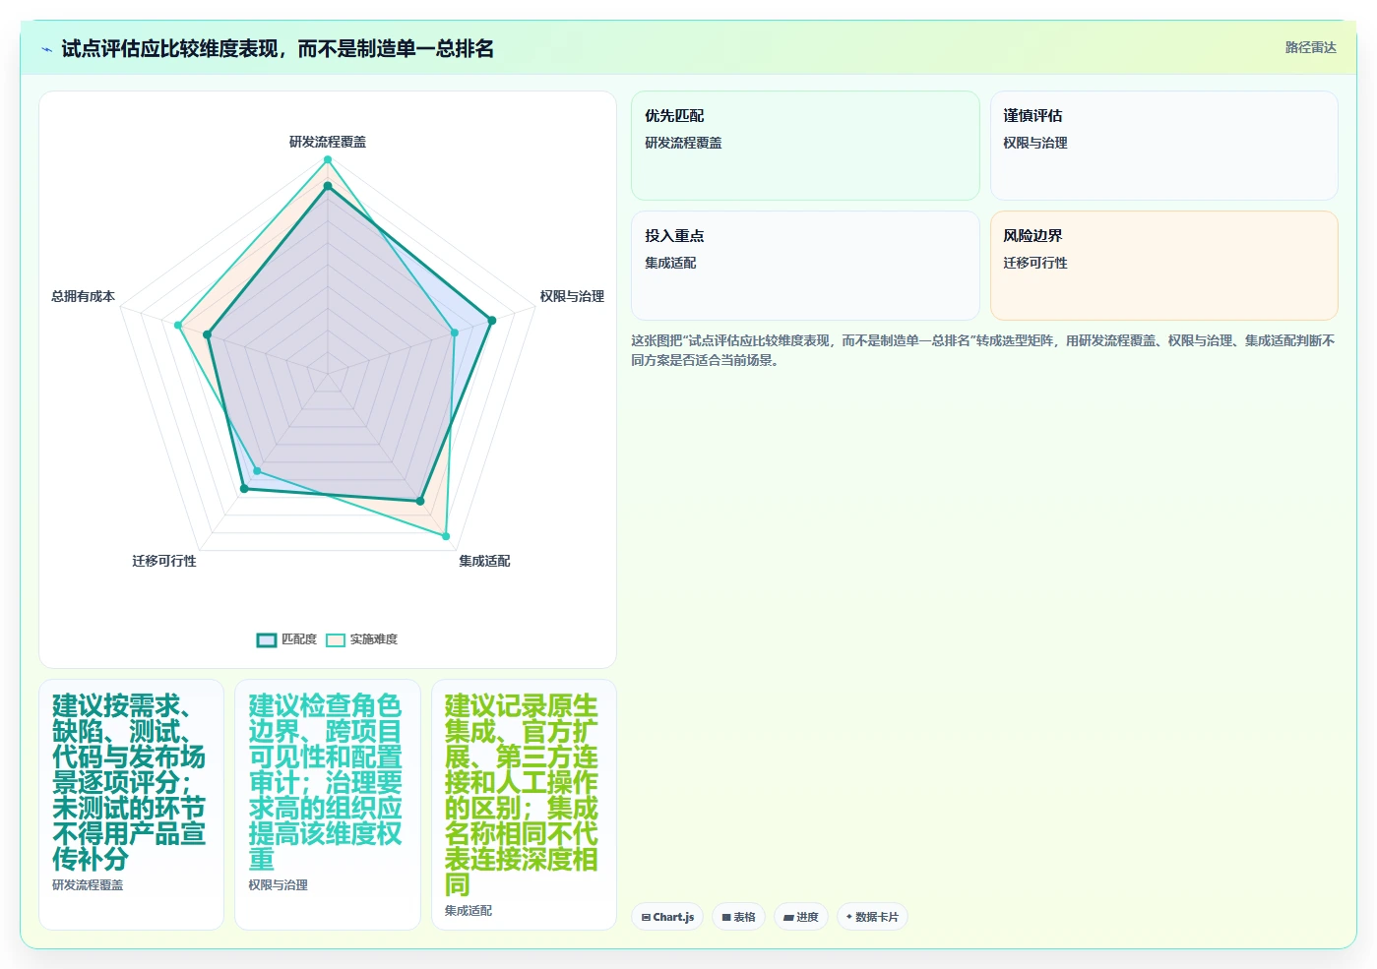Viewport: 1377px width, 969px height.
Task: Click the 匹配度 data point on 迁移可行性 axis
Action: pos(244,488)
